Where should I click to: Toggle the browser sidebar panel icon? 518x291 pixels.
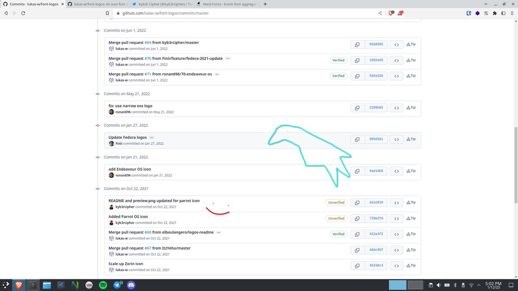(503, 13)
